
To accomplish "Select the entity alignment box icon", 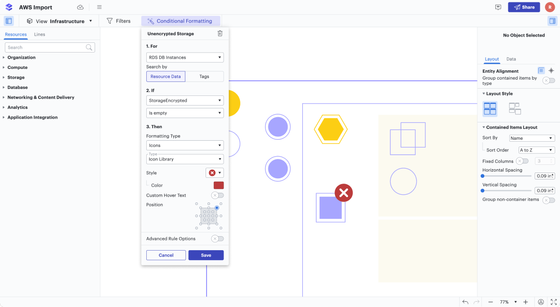I will click(x=541, y=70).
